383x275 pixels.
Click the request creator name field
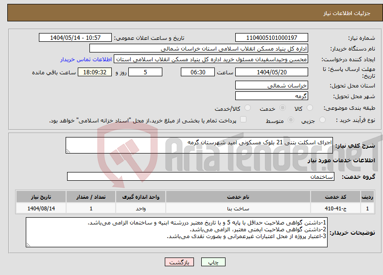pos(211,59)
